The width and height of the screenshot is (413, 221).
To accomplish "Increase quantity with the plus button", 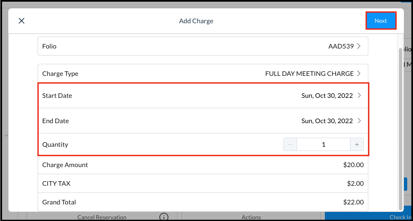I will coord(357,144).
